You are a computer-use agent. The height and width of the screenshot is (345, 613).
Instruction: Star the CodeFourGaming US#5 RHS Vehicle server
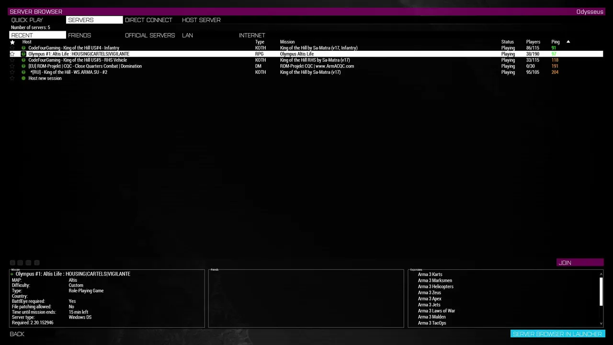[12, 60]
